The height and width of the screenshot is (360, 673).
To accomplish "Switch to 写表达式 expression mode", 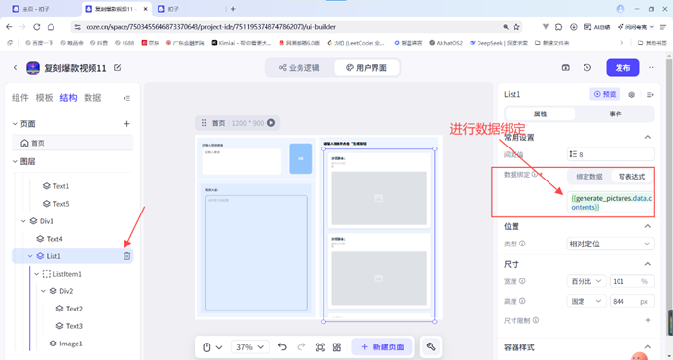I will pyautogui.click(x=631, y=177).
